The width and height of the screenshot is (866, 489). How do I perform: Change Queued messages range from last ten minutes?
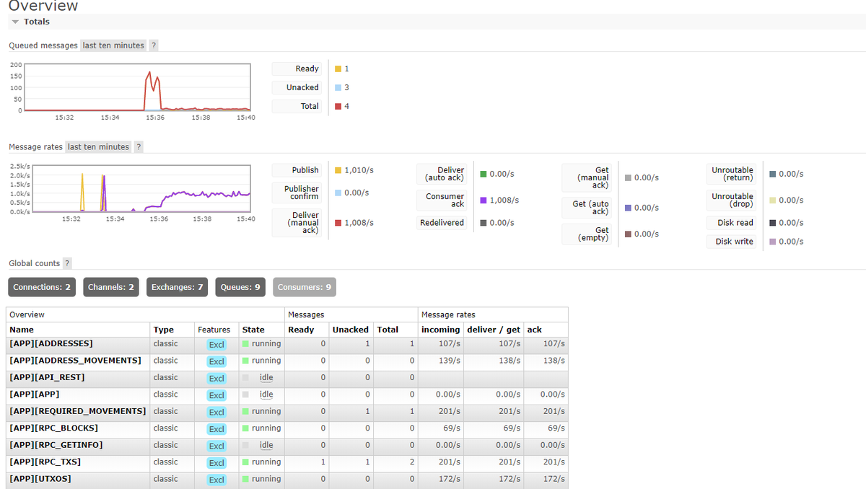113,45
